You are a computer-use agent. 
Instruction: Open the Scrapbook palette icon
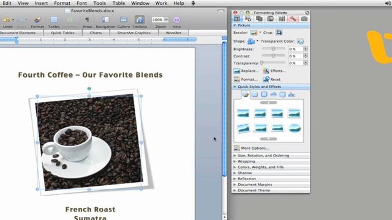(271, 19)
